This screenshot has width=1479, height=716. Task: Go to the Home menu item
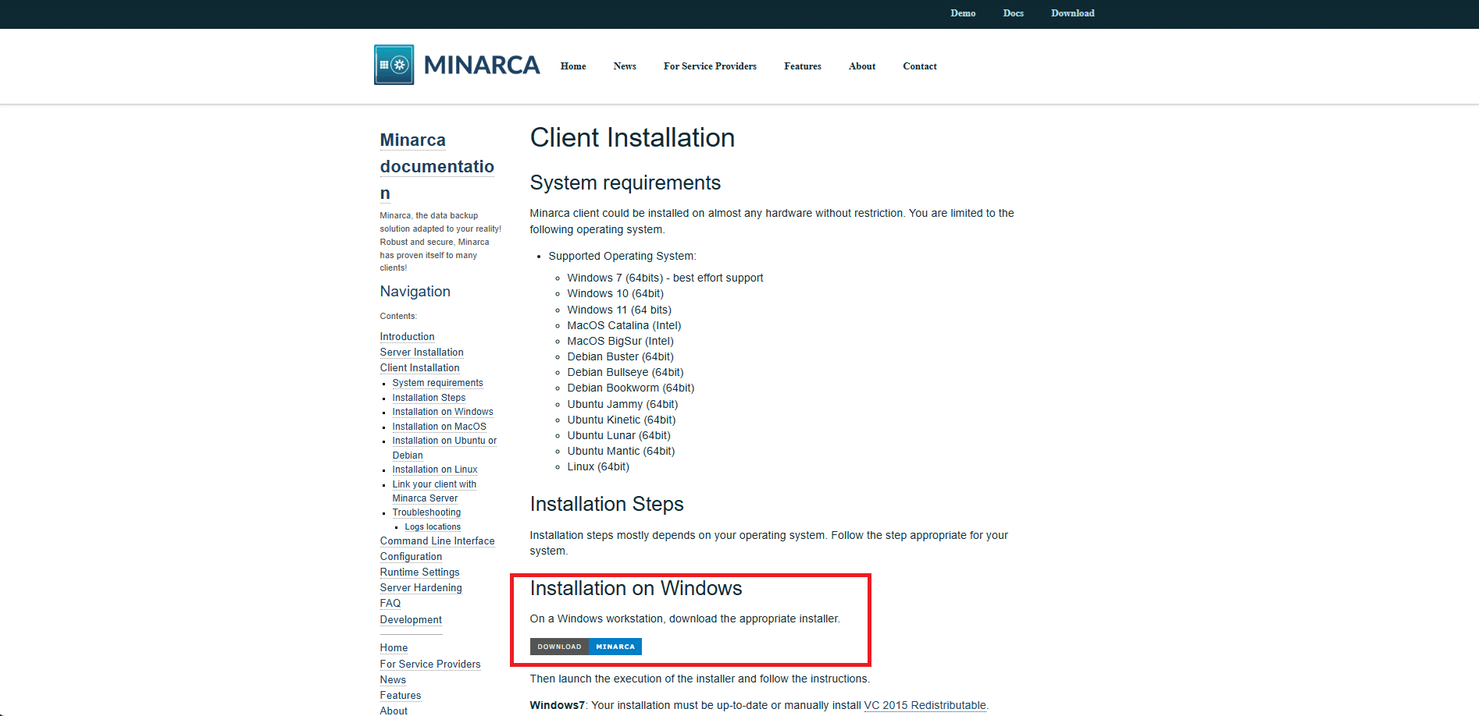click(x=573, y=66)
